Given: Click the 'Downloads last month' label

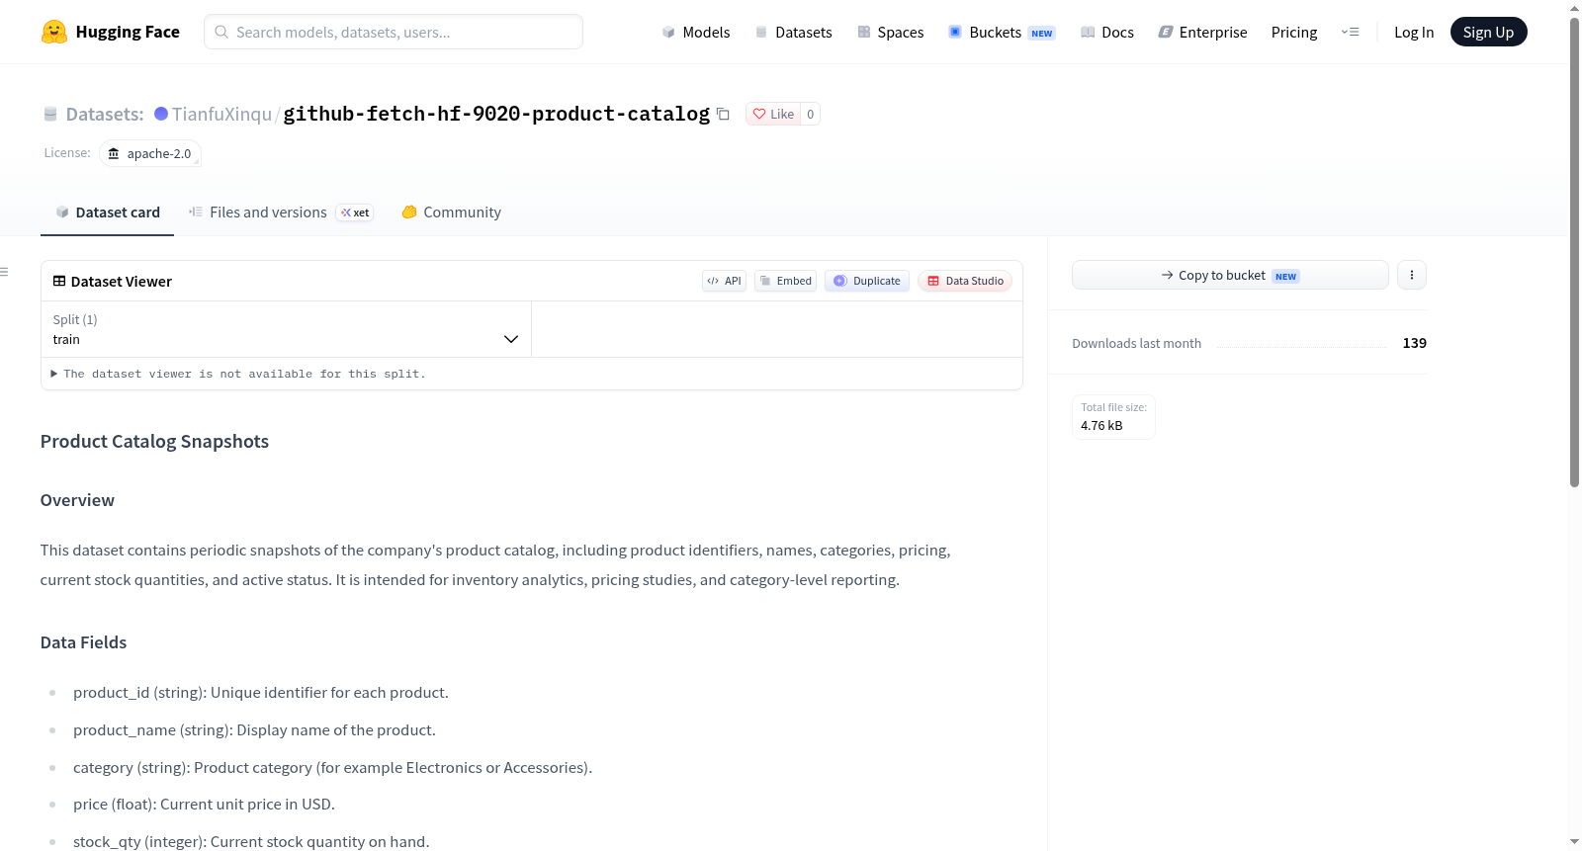Looking at the screenshot, I should tap(1137, 343).
